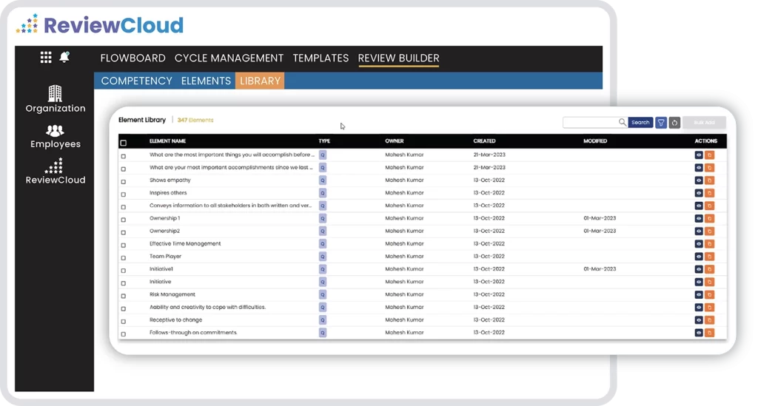Click type icon for Team Player row

pos(323,257)
